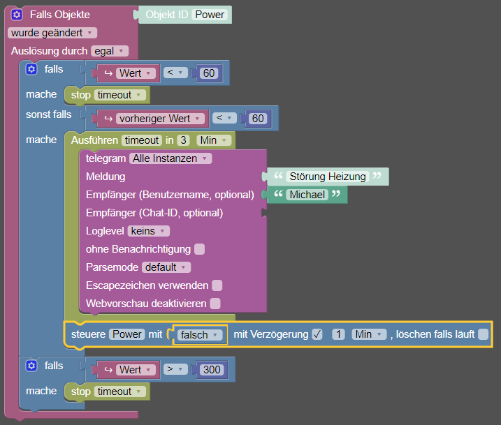The image size is (501, 425).
Task: Click 'Empfänger (Benutzername, optional)' label
Action: click(x=170, y=195)
